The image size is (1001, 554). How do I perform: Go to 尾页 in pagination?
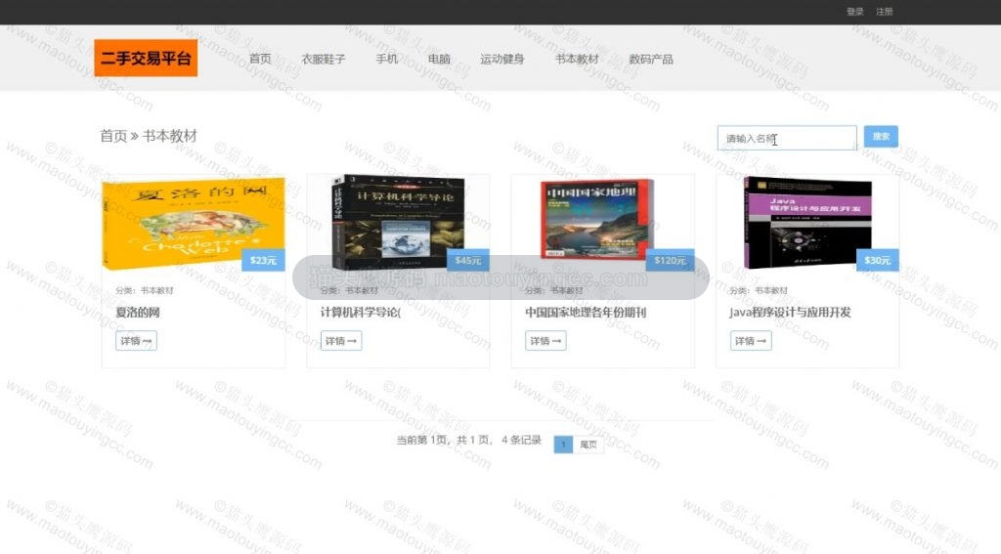tap(588, 445)
